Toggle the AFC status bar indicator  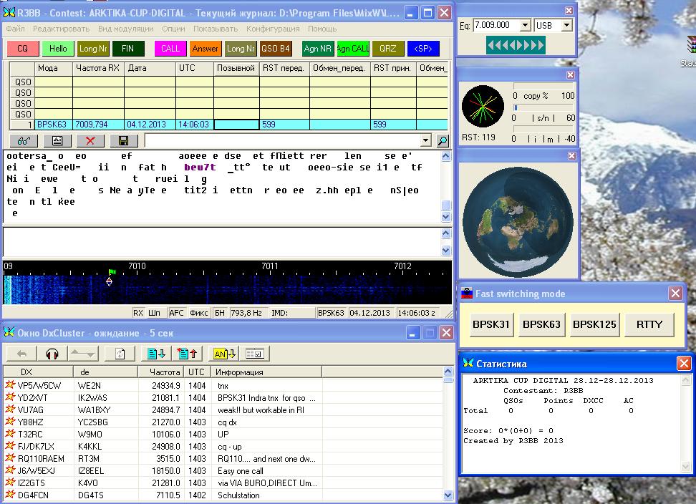(x=176, y=313)
